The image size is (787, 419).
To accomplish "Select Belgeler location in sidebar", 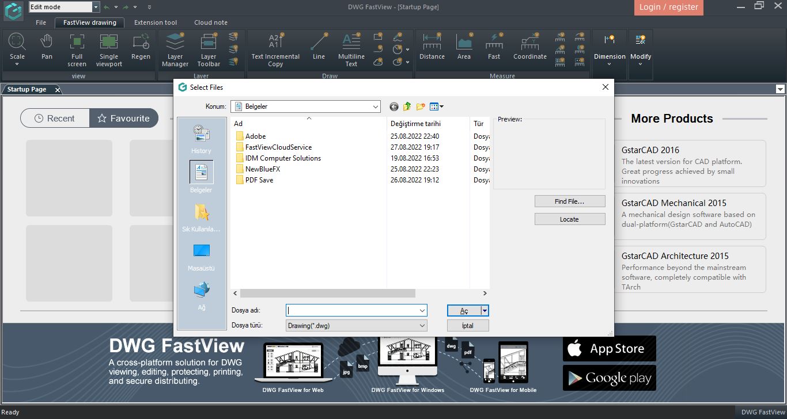I will coord(202,177).
